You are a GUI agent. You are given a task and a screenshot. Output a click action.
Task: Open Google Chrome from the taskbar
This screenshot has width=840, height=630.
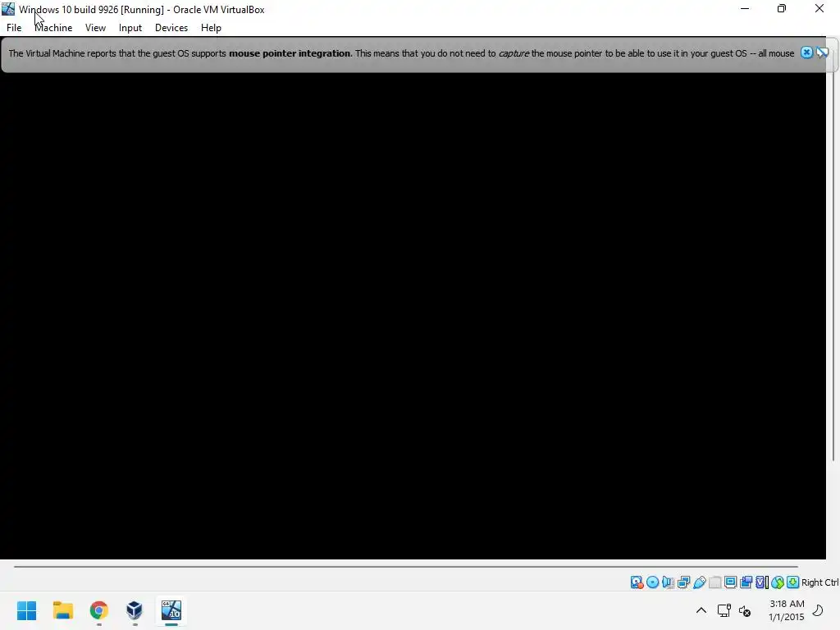click(x=99, y=610)
